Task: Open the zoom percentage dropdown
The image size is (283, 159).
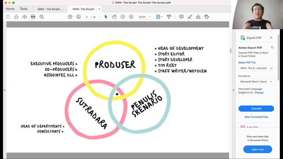Action: coord(149,17)
